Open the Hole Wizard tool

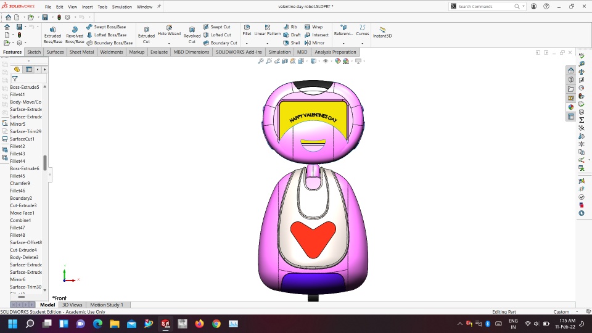[x=169, y=31]
